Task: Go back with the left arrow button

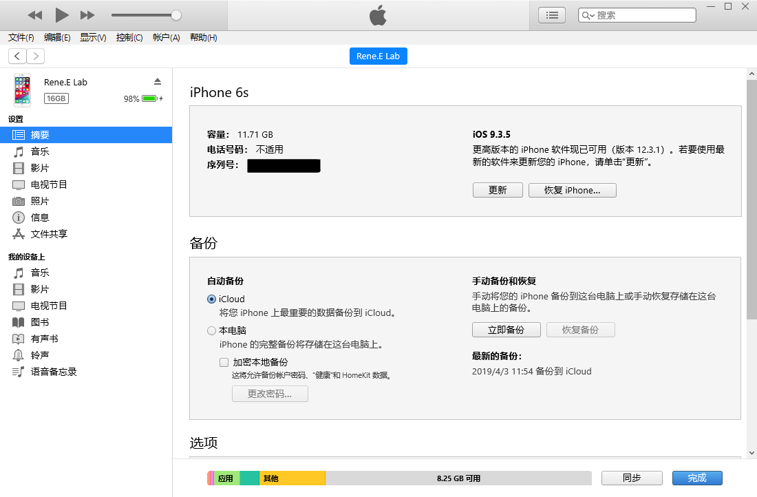Action: click(17, 56)
